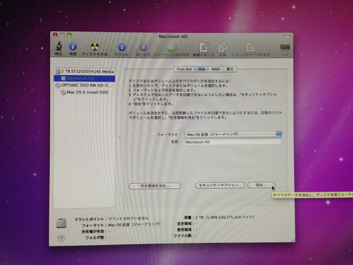Image resolution: width=353 pixels, height=265 pixels.
Task: Click the Burn disc (ディスクを作成) icon
Action: 95,47
